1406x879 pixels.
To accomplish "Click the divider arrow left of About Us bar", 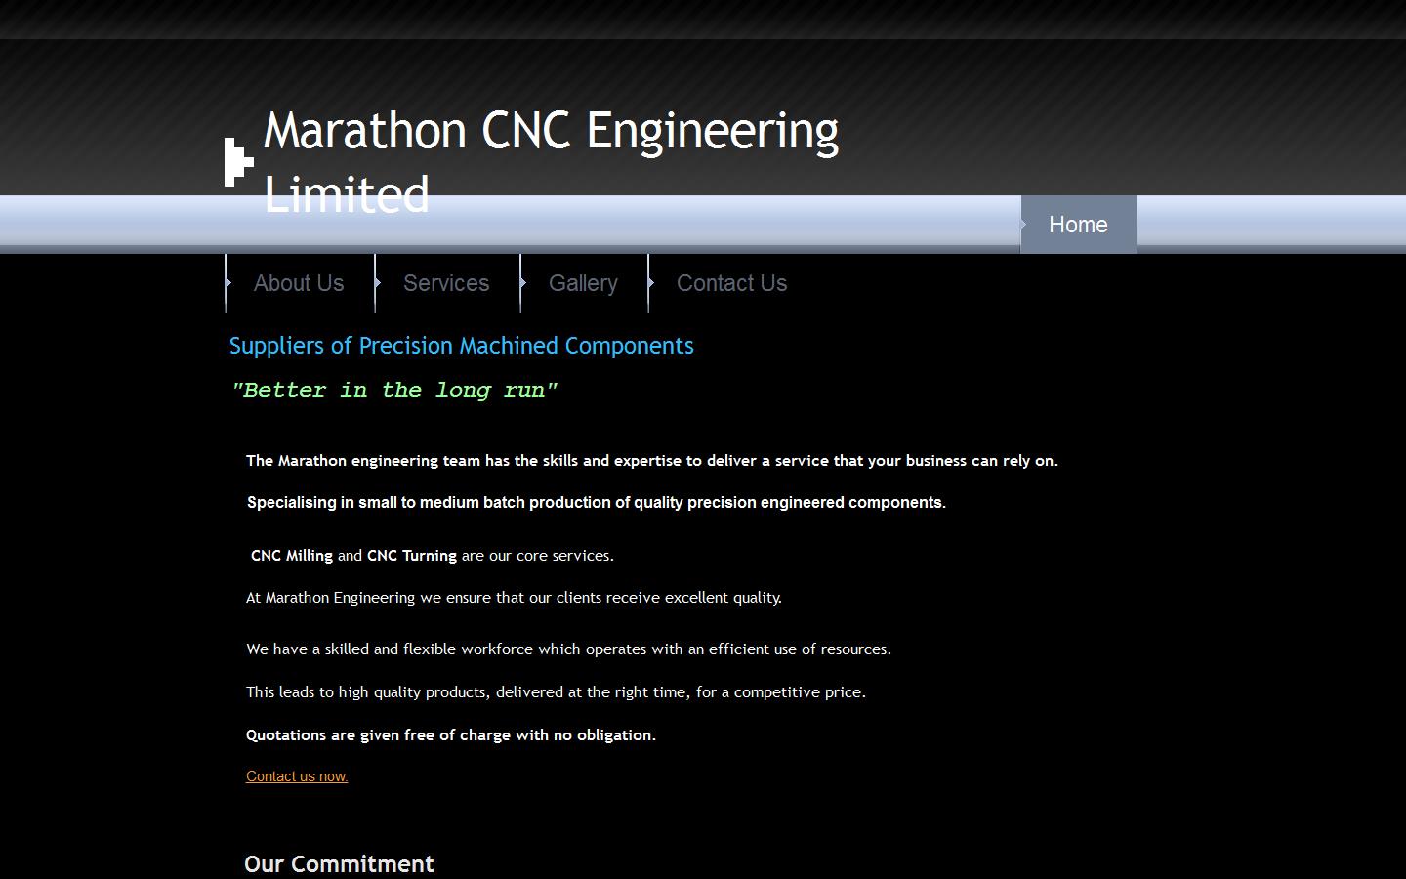I will point(227,283).
